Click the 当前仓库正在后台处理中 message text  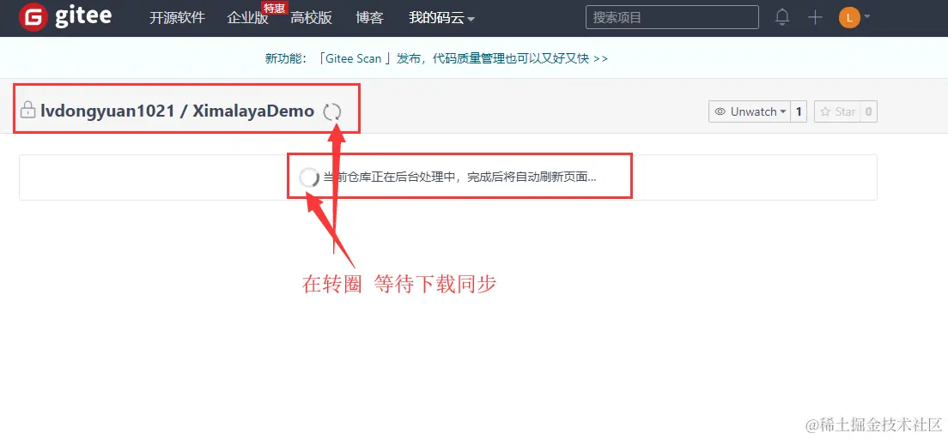[x=459, y=177]
